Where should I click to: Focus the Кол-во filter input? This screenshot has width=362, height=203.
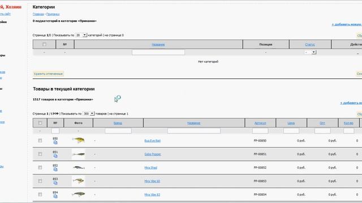tap(348, 131)
